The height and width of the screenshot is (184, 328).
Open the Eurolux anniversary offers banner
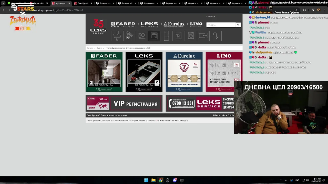coord(184,72)
